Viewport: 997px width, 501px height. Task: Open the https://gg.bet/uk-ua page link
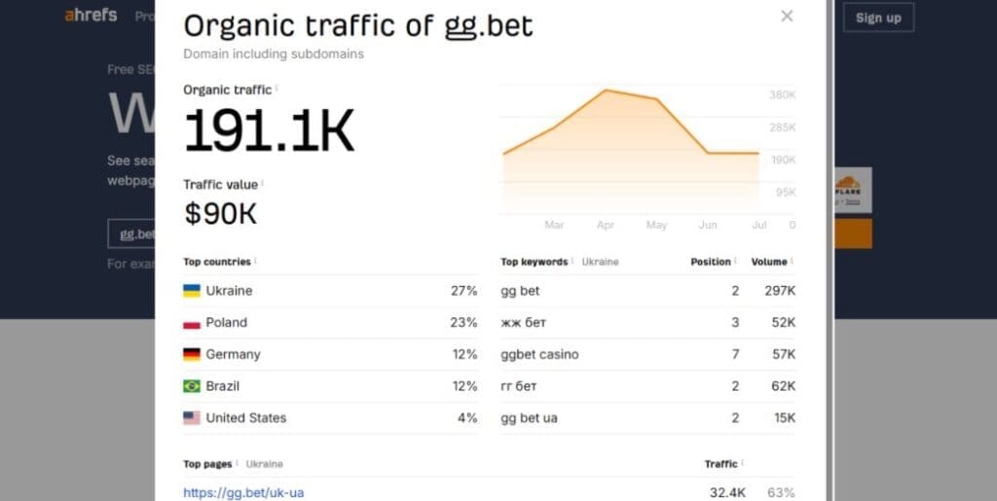[x=243, y=493]
